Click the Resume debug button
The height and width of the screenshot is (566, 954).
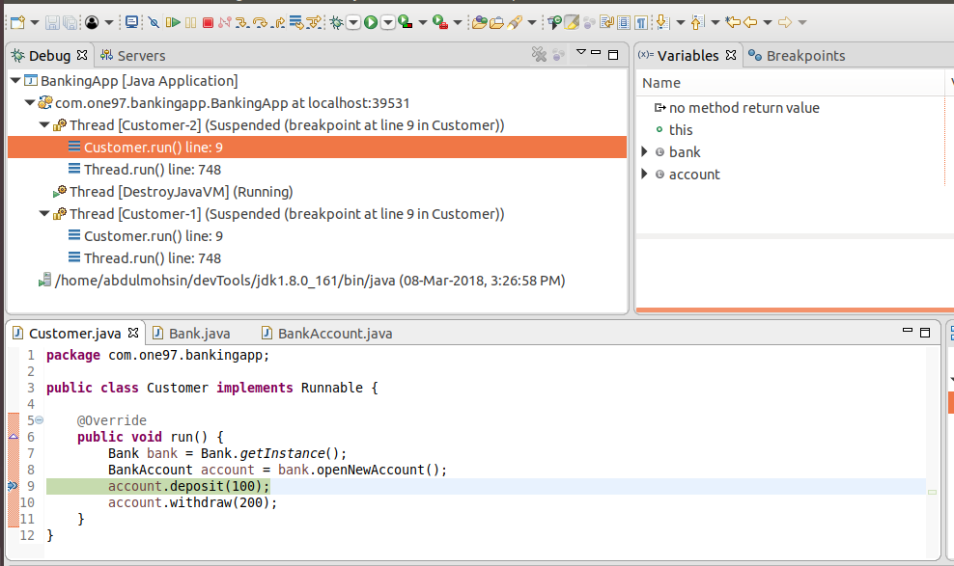173,21
